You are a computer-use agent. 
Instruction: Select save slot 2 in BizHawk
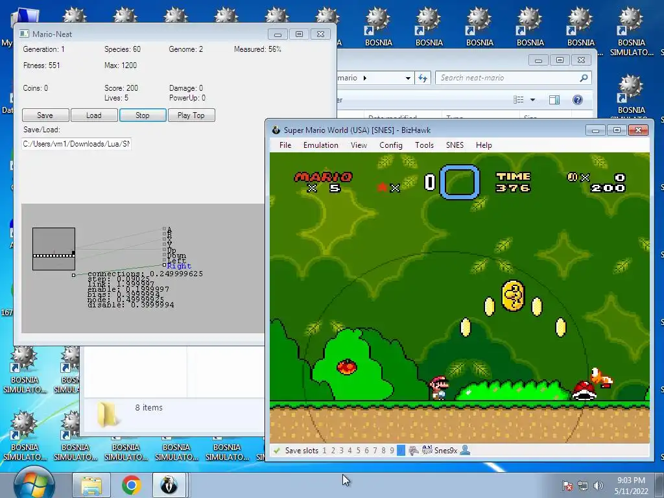click(333, 451)
